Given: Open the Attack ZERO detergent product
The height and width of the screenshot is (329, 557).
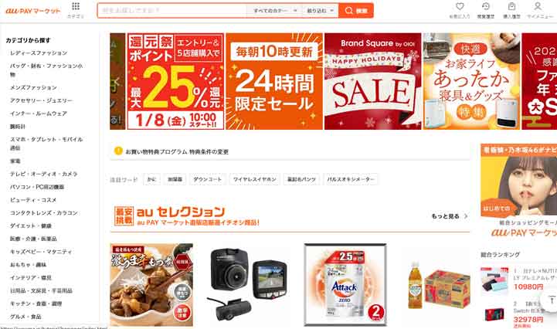Looking at the screenshot, I should click(345, 284).
